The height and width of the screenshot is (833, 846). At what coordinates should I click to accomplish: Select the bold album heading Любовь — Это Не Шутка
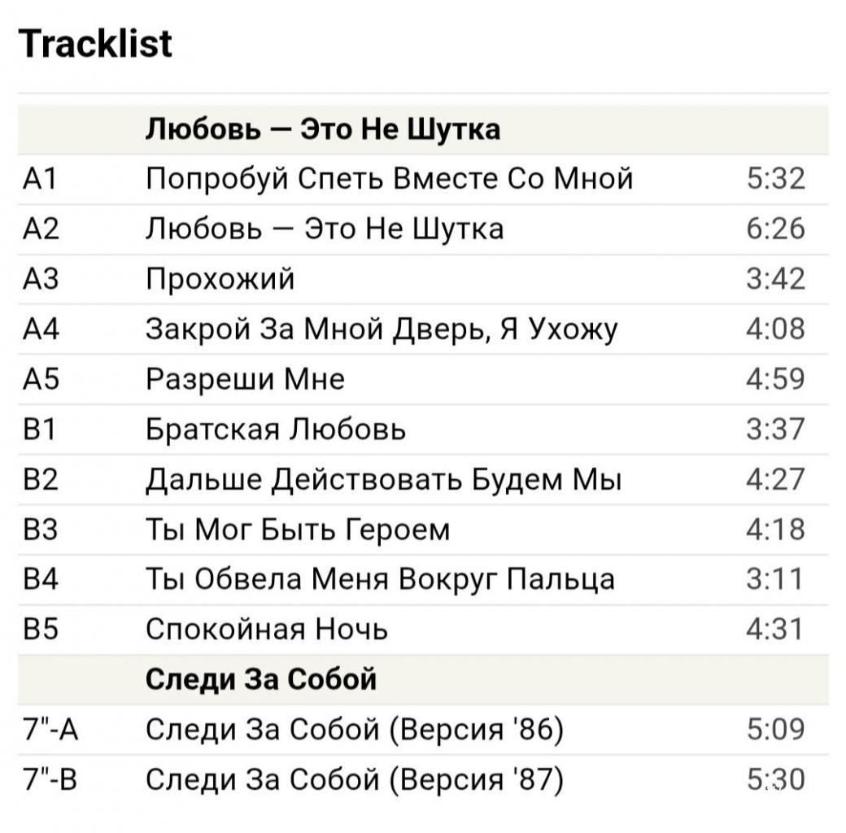pos(322,129)
